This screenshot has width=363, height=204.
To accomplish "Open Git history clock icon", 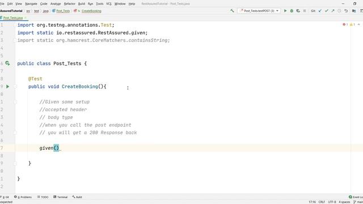I will tap(339, 11).
